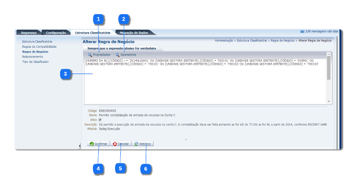
Task: Click the expression scrollbar up arrow
Action: tap(329, 54)
